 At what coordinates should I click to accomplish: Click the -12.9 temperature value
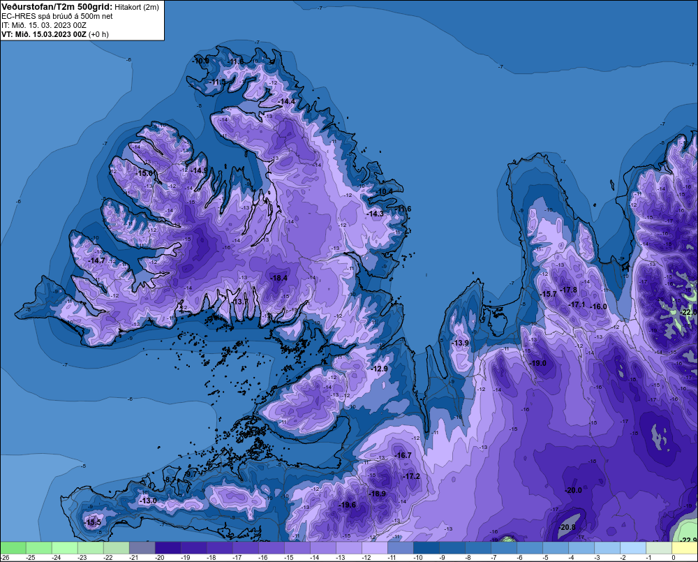[379, 369]
